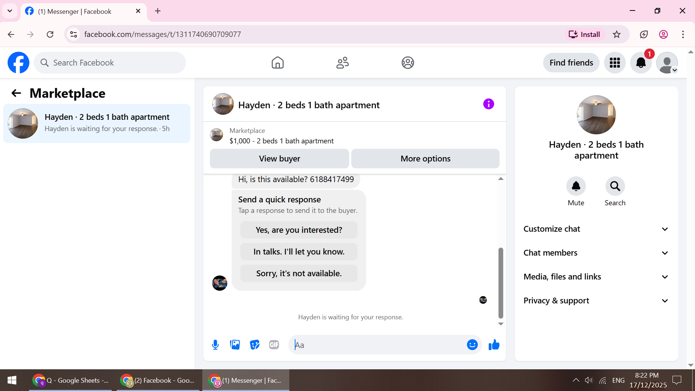Open Chrome profile icon
Screen dimensions: 695x391
(x=663, y=34)
